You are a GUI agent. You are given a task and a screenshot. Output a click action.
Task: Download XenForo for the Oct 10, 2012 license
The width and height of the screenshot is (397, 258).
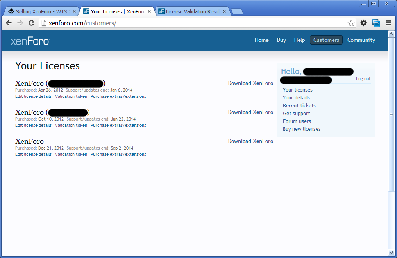click(x=250, y=112)
